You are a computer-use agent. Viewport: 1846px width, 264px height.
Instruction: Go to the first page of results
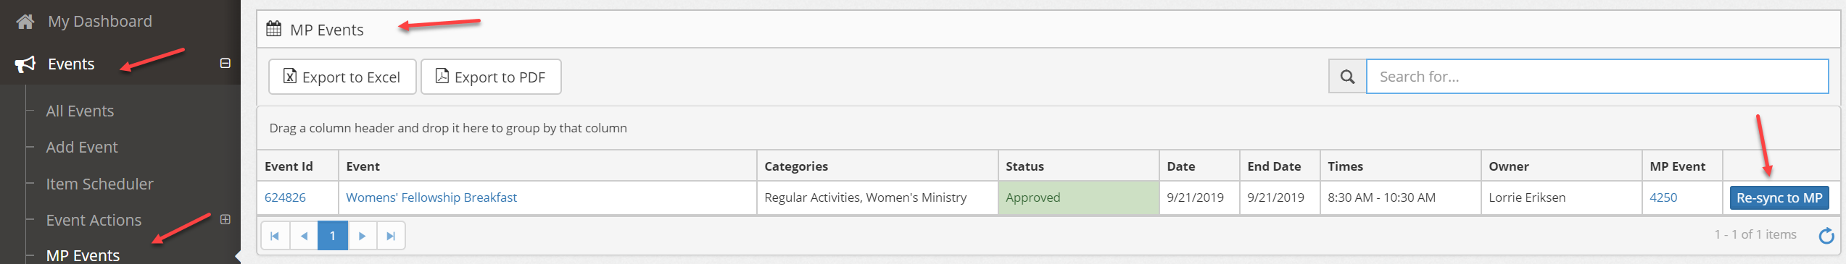(x=275, y=236)
